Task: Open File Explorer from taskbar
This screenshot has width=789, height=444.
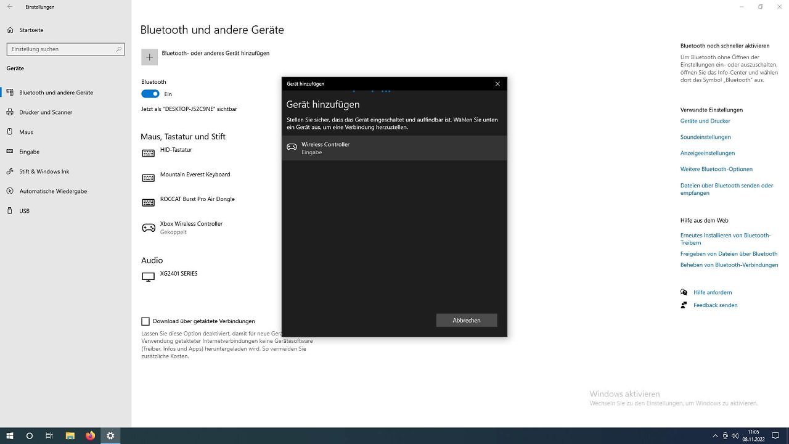Action: tap(70, 435)
